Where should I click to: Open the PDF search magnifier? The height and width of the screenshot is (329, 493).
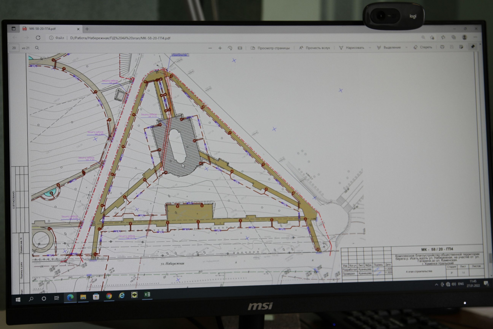click(x=37, y=48)
